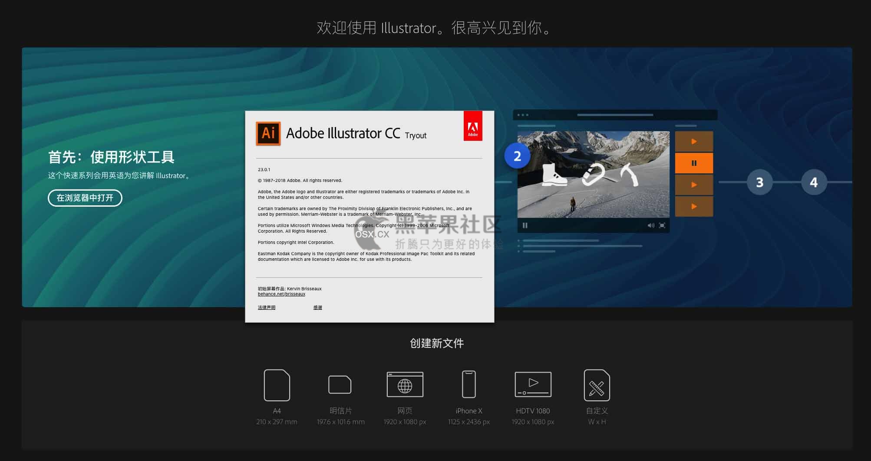Click the W x H label under 自定义
Viewport: 871px width, 461px height.
597,422
